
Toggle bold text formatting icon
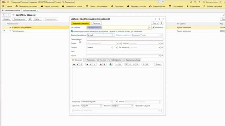[x=87, y=64]
